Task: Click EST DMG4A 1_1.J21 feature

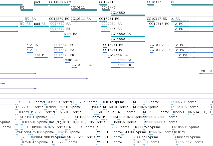Action: coord(200,115)
